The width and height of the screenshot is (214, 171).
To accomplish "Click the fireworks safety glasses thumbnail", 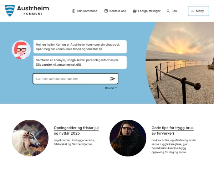I will pos(128,138).
